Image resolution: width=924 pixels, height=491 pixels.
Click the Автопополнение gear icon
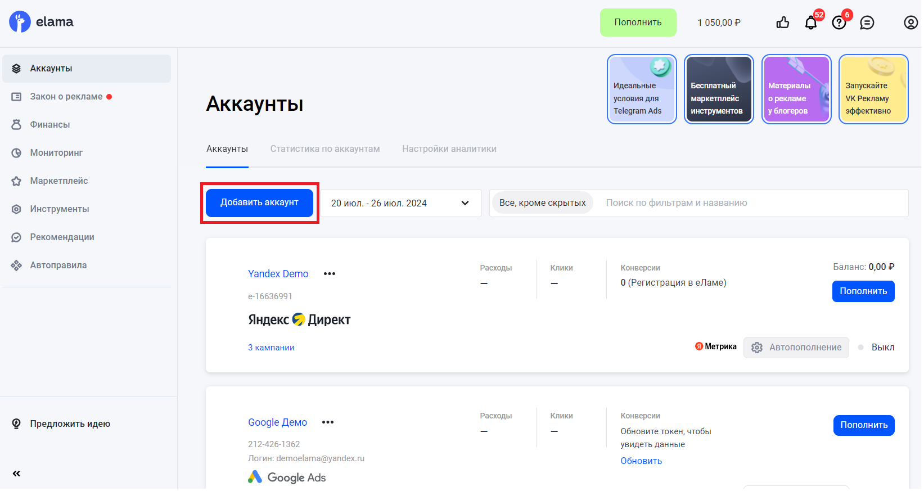(x=757, y=348)
